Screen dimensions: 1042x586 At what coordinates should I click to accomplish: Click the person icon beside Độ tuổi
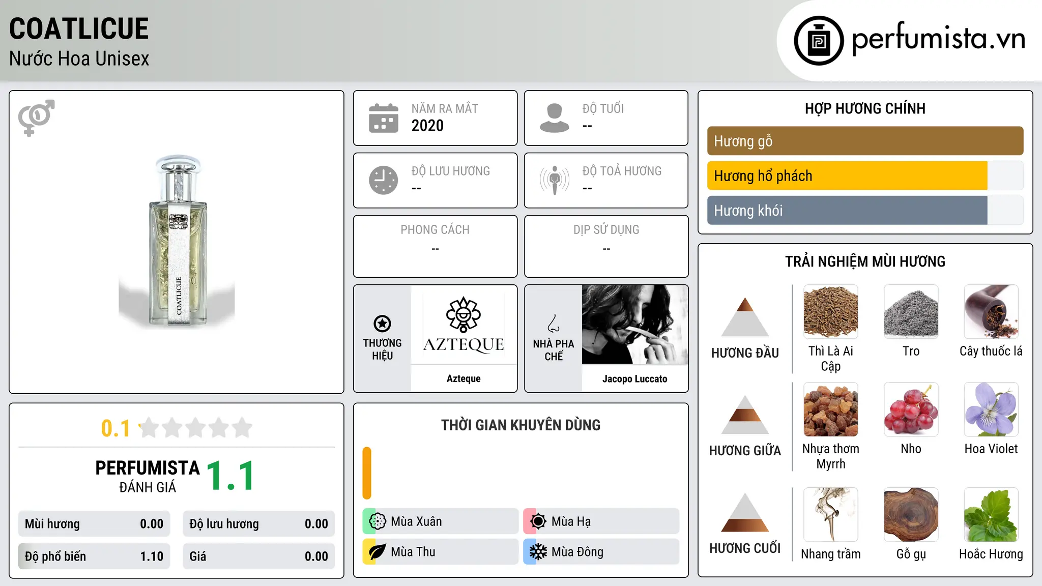tap(555, 118)
